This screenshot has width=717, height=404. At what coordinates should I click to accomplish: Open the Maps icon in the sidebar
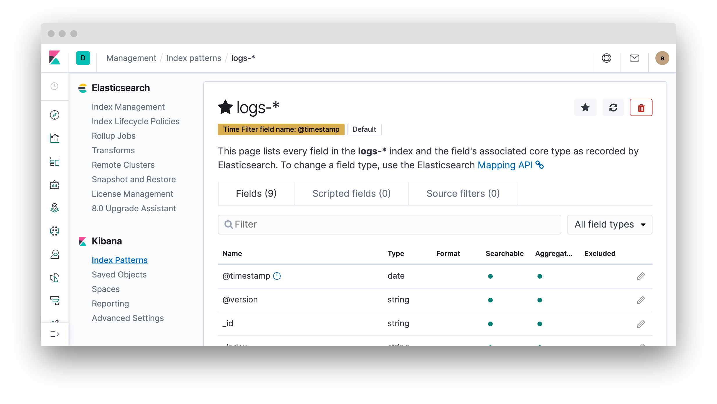[55, 208]
